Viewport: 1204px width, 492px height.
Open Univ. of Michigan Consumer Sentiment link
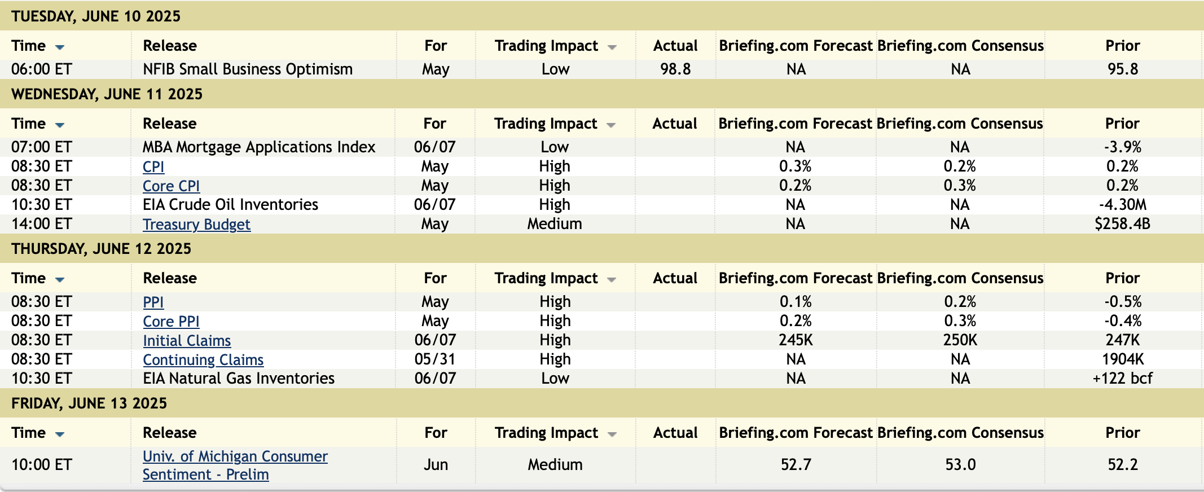235,456
